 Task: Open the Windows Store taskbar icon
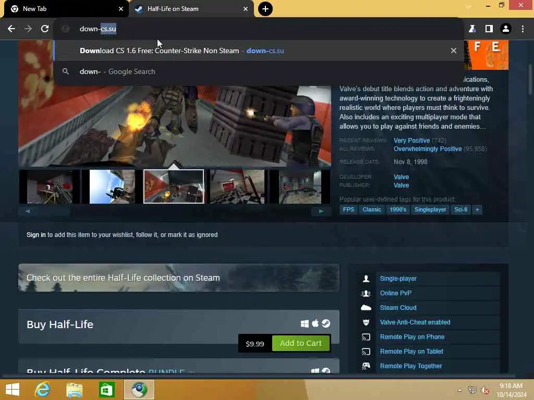tap(106, 390)
